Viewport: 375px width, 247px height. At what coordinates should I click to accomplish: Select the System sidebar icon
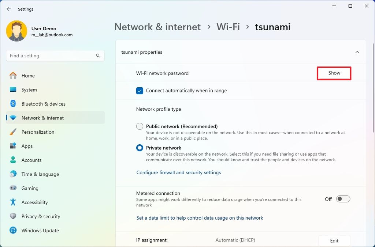(12, 90)
